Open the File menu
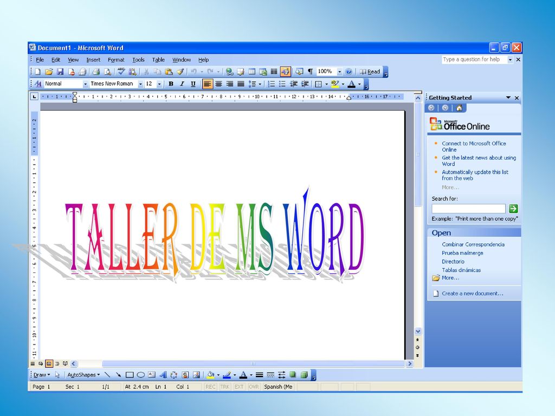Screen dimensions: 555x416 tap(40, 60)
